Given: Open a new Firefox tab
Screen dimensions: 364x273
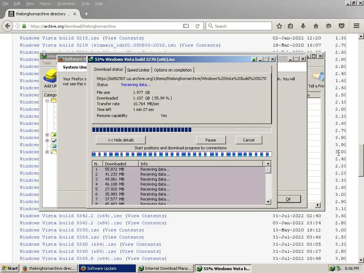Looking at the screenshot, I should tap(86, 14).
